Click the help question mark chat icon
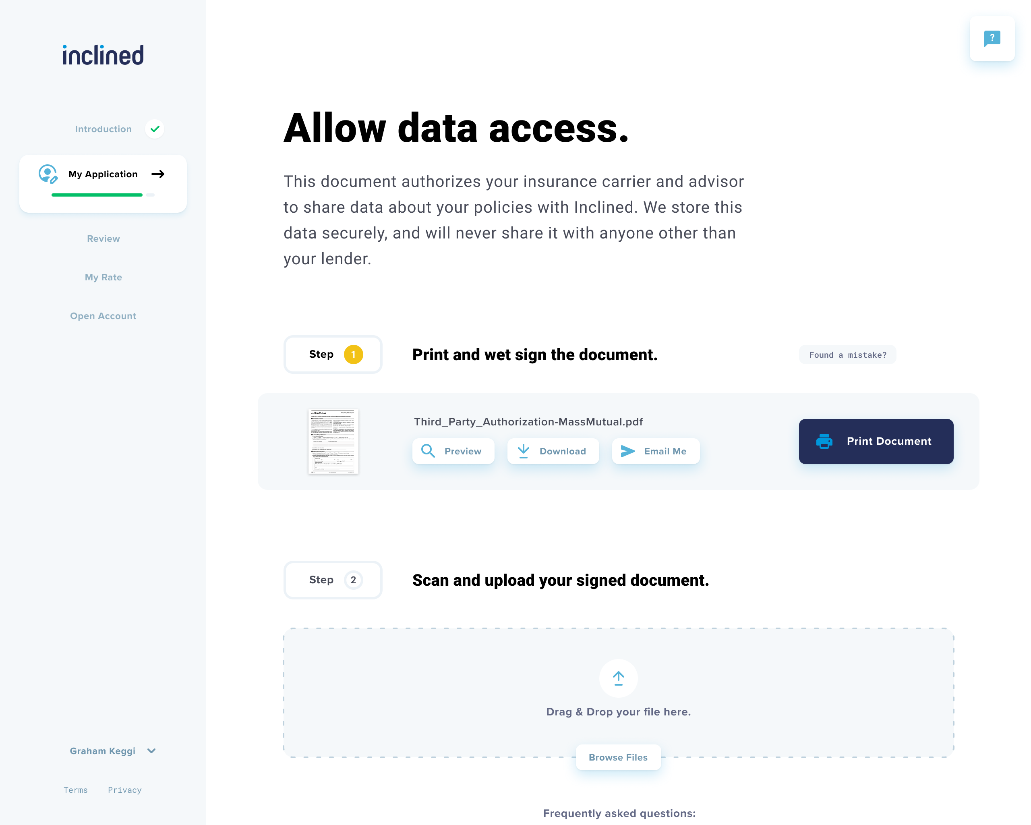The image size is (1031, 825). [x=992, y=38]
